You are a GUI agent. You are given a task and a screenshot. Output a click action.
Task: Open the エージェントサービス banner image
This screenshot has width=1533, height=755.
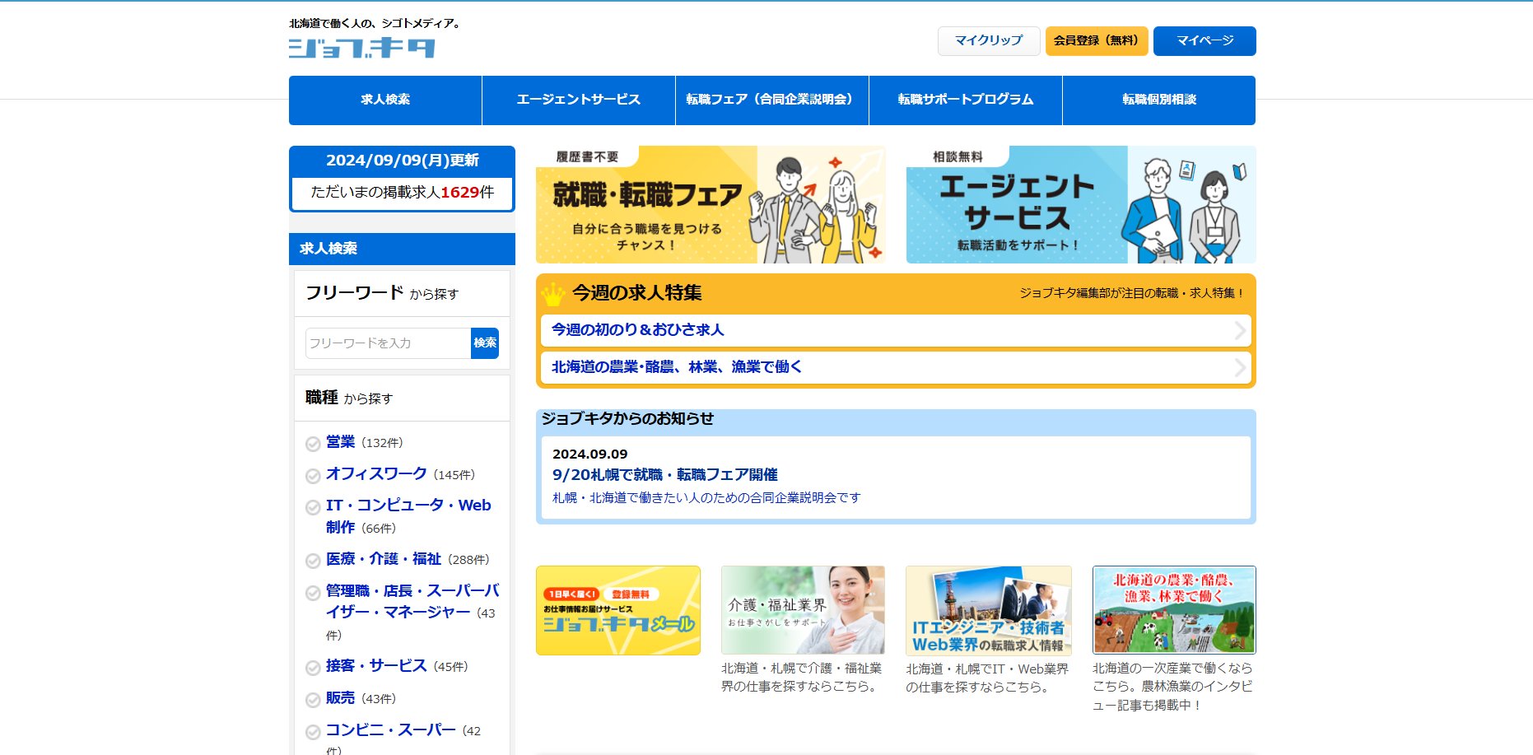coord(1080,205)
